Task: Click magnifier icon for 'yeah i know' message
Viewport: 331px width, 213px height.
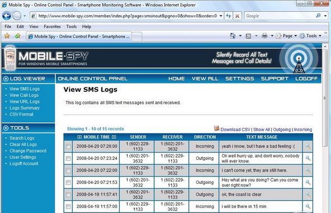Action: tap(308, 146)
